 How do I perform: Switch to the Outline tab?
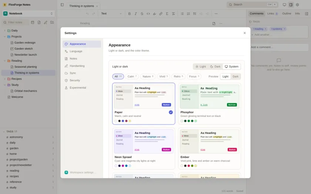(x=287, y=13)
